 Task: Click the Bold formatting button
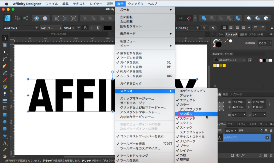[85, 28]
